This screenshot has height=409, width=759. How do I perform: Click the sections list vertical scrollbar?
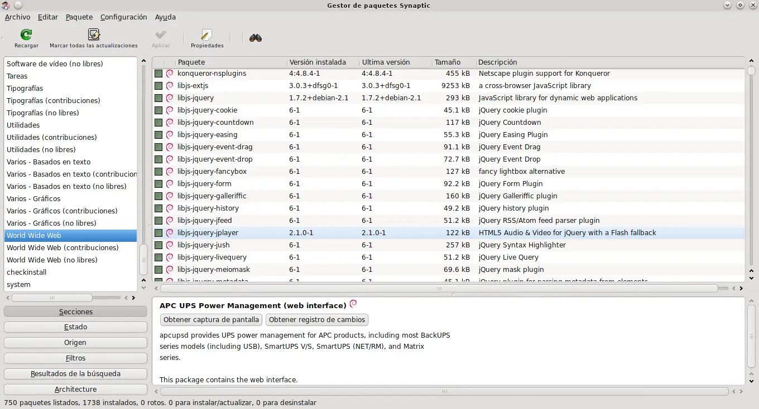pos(143,260)
